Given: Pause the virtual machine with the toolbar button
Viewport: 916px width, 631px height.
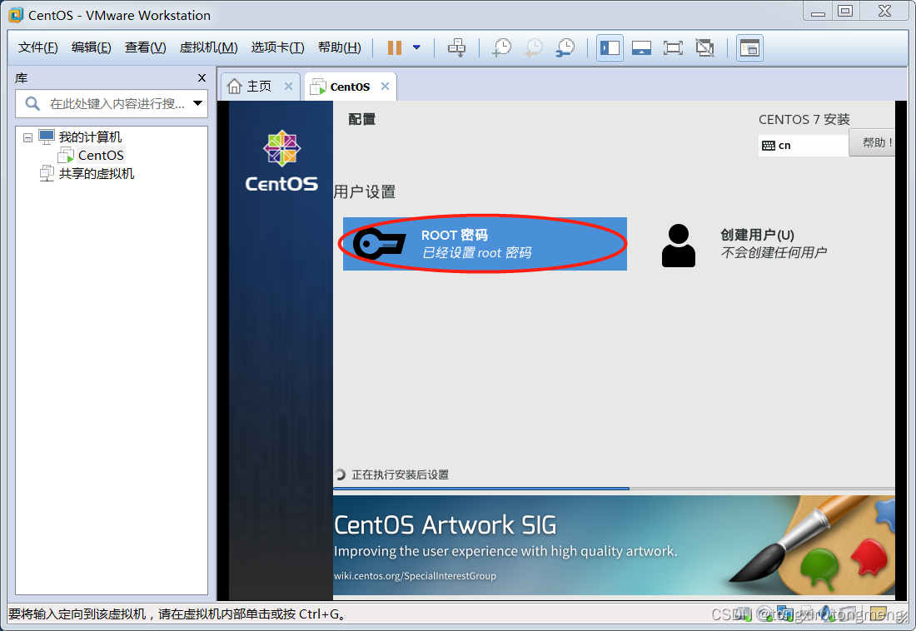Looking at the screenshot, I should pyautogui.click(x=395, y=48).
